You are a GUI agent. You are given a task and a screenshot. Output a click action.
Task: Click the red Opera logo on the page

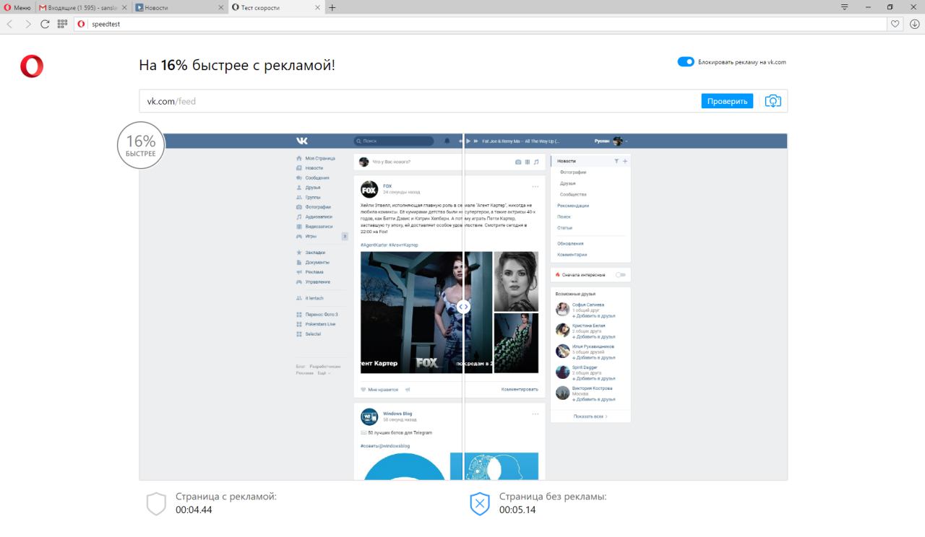point(32,66)
